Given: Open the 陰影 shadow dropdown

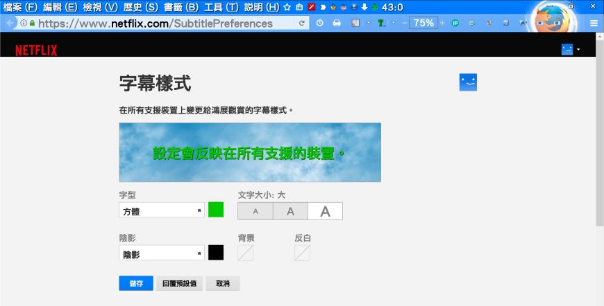Looking at the screenshot, I should click(x=162, y=253).
